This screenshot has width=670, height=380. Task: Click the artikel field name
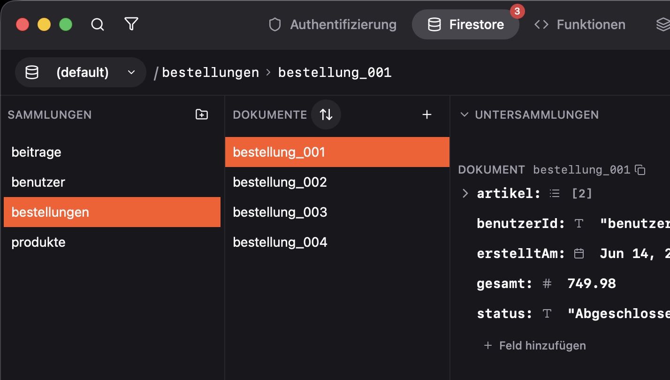[x=509, y=193]
